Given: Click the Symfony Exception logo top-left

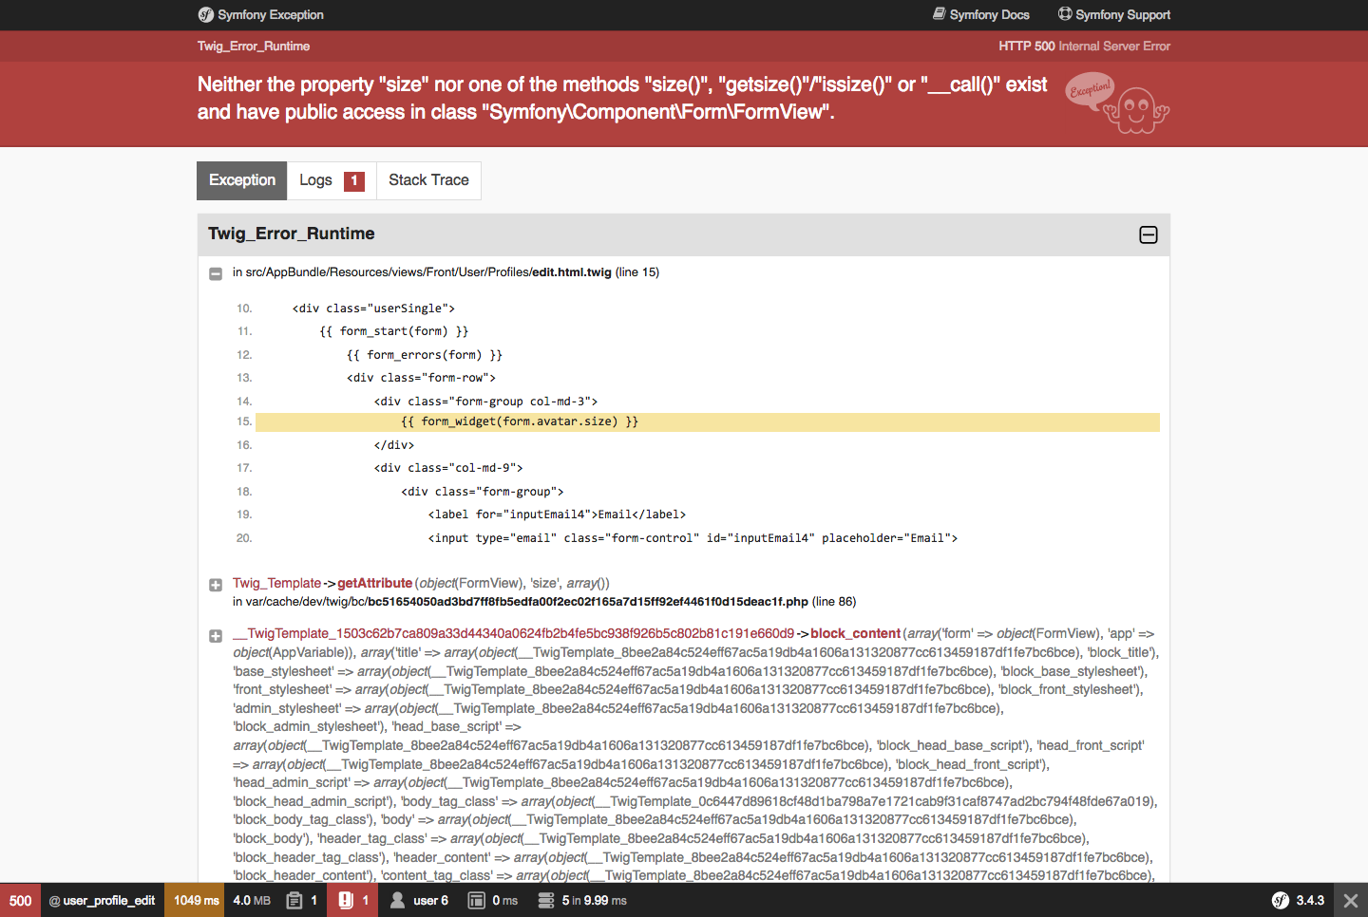Looking at the screenshot, I should [x=204, y=14].
